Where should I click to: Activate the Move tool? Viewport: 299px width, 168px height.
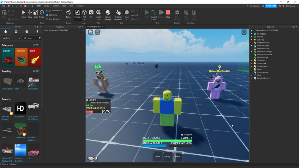(30, 14)
